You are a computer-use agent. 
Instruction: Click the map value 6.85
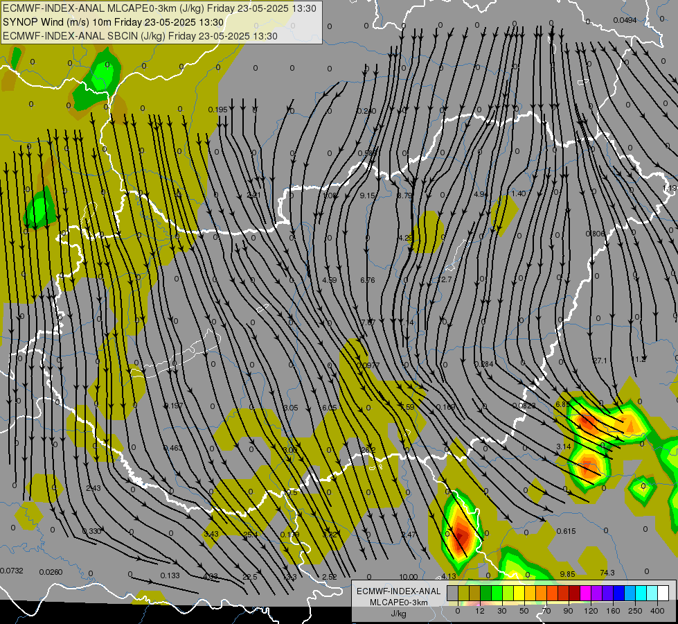coord(562,404)
